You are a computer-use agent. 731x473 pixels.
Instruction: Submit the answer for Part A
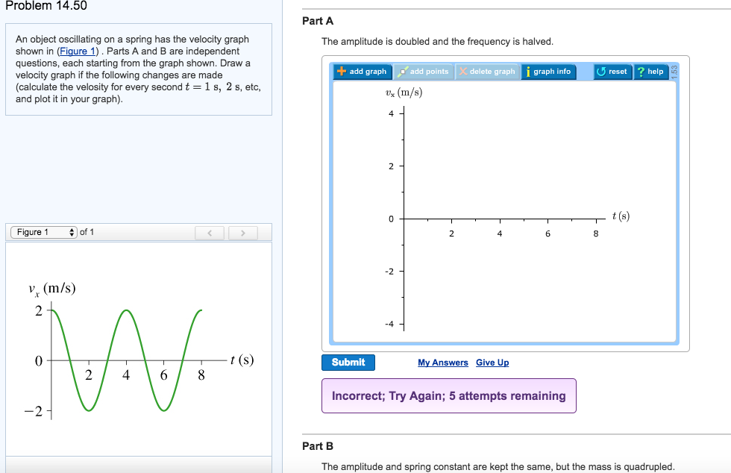click(x=348, y=363)
